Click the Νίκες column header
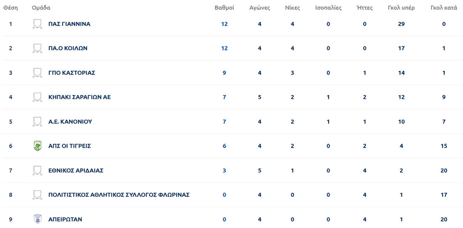Screen dimensions: 463x228 coord(292,8)
